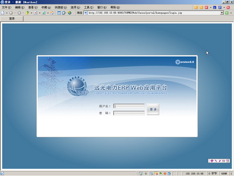234x176 pixels.
Task: Click the Home page toolbar icon
Action: 52,13
